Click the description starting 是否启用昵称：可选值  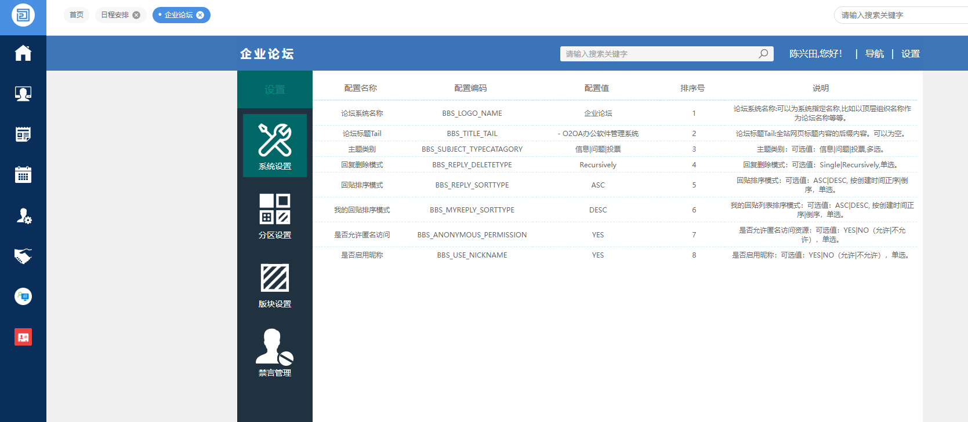(x=822, y=255)
